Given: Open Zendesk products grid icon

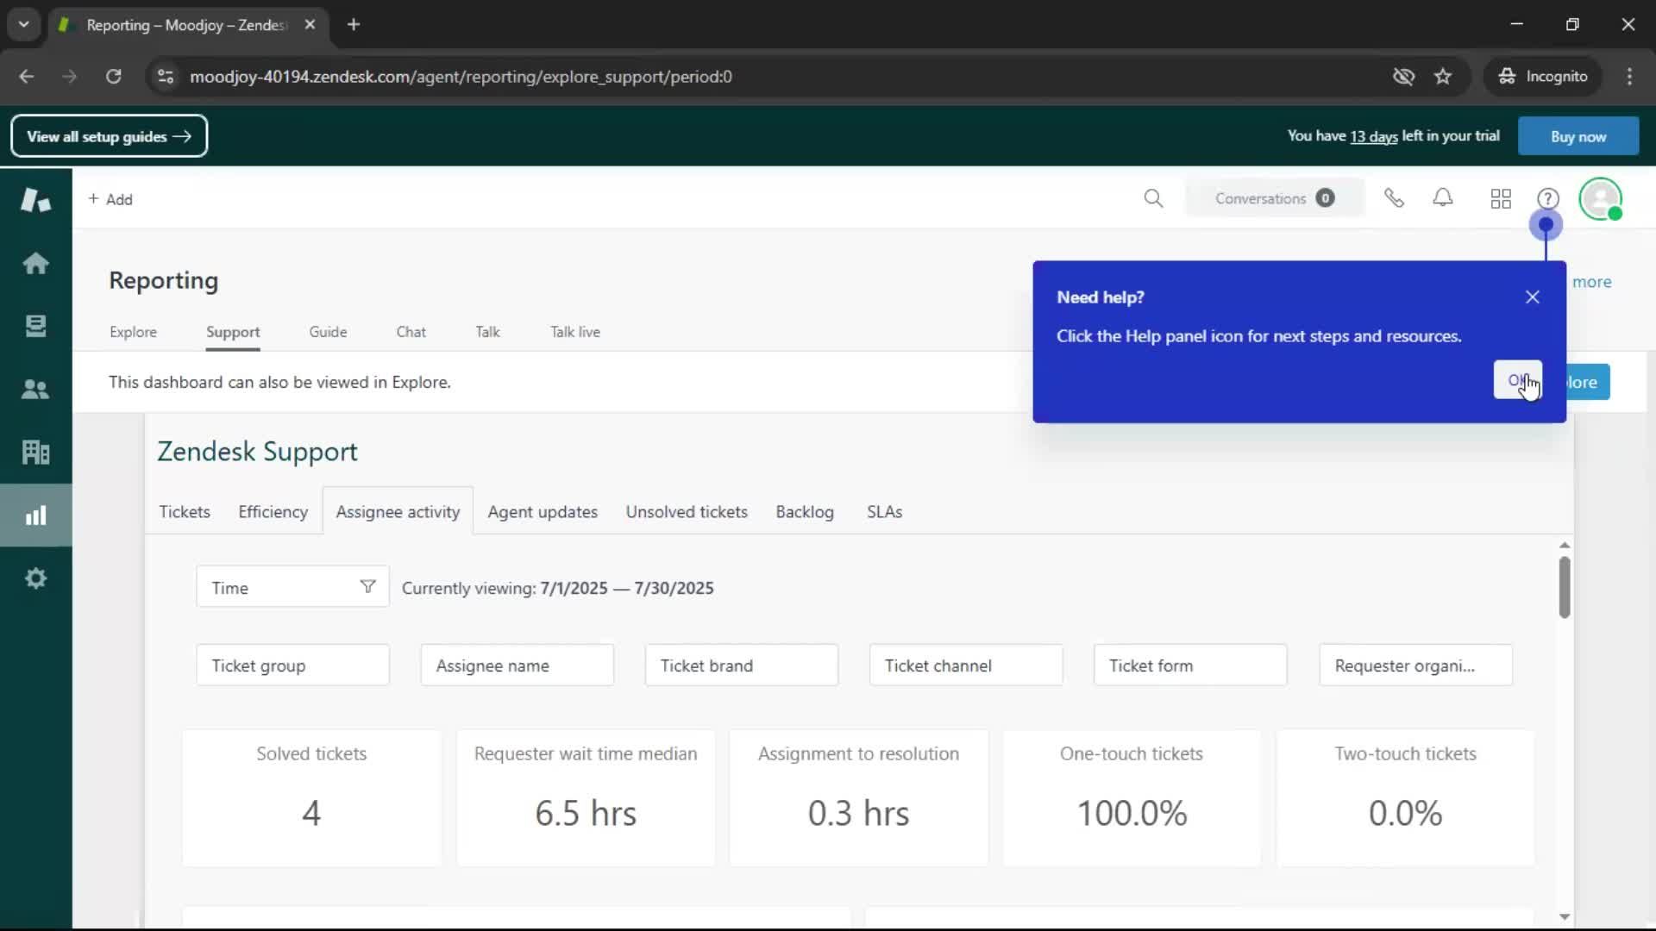Looking at the screenshot, I should (x=1501, y=199).
